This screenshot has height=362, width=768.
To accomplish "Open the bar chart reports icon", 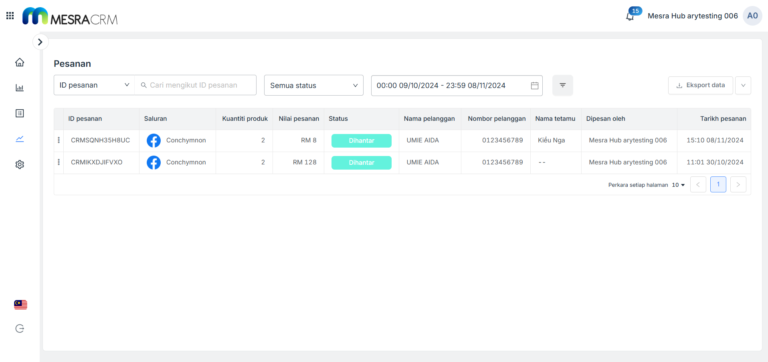I will click(20, 88).
